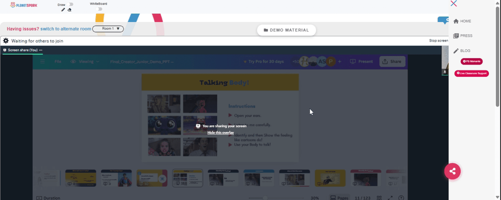Click the Pages button
Image resolution: width=501 pixels, height=200 pixels.
[x=339, y=198]
